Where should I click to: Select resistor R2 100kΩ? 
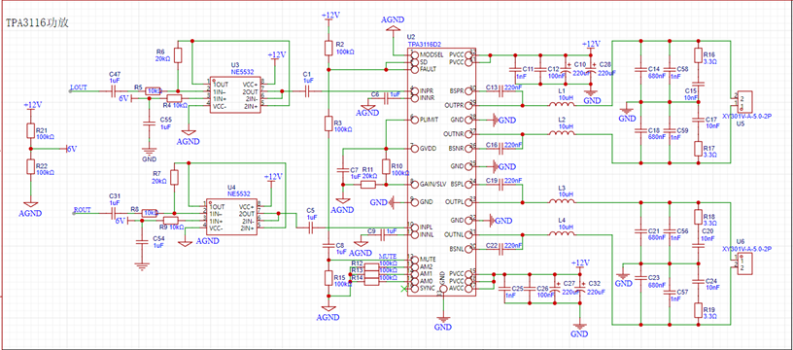pyautogui.click(x=328, y=49)
